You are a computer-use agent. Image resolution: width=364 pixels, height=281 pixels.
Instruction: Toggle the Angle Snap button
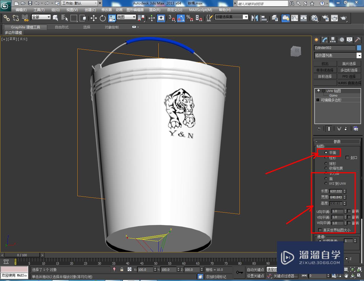tap(181, 18)
